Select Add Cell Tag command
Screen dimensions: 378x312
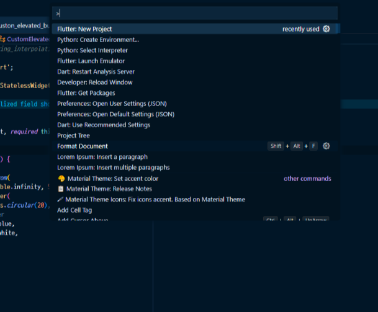click(194, 210)
